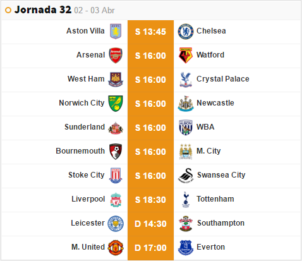302x261 pixels.
Task: Select Norwich City canary crest
Action: tap(116, 104)
